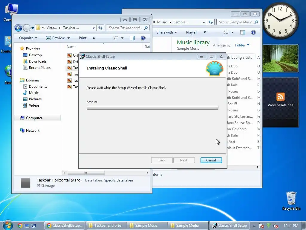This screenshot has width=306, height=230.
Task: Open recent pages dropdown next to forward arrow
Action: click(33, 28)
